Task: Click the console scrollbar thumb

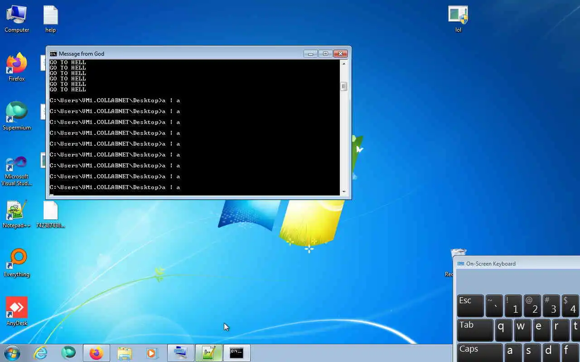Action: 343,86
